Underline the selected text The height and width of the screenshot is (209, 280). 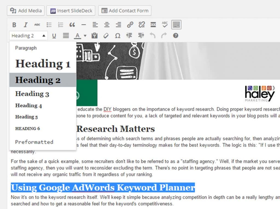54,36
